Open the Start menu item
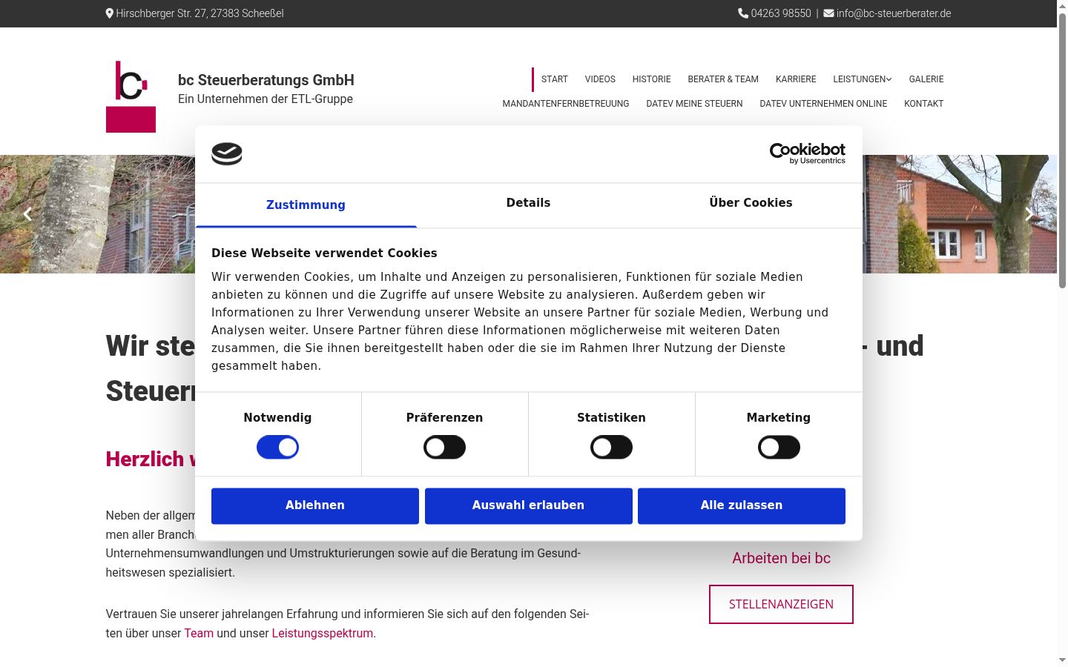The width and height of the screenshot is (1068, 667). [555, 79]
